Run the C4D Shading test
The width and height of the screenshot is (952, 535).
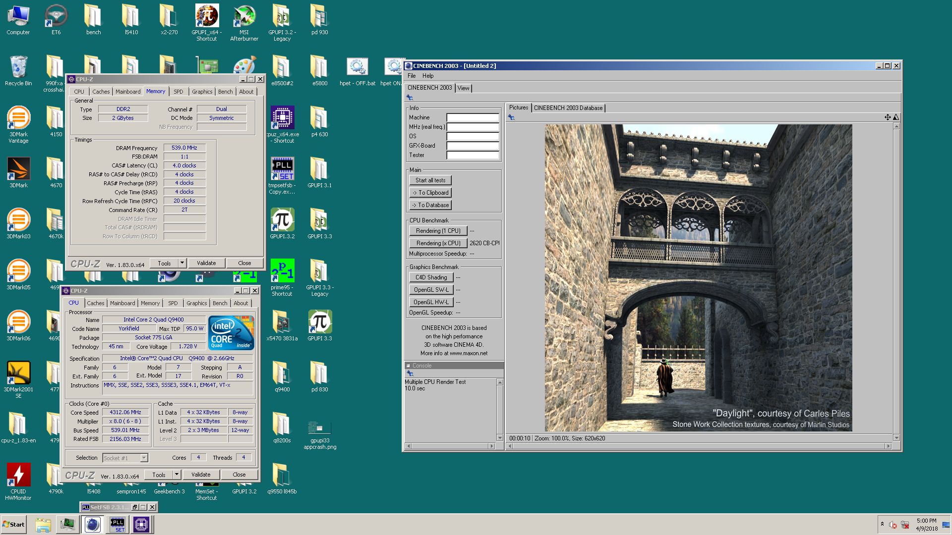[431, 277]
